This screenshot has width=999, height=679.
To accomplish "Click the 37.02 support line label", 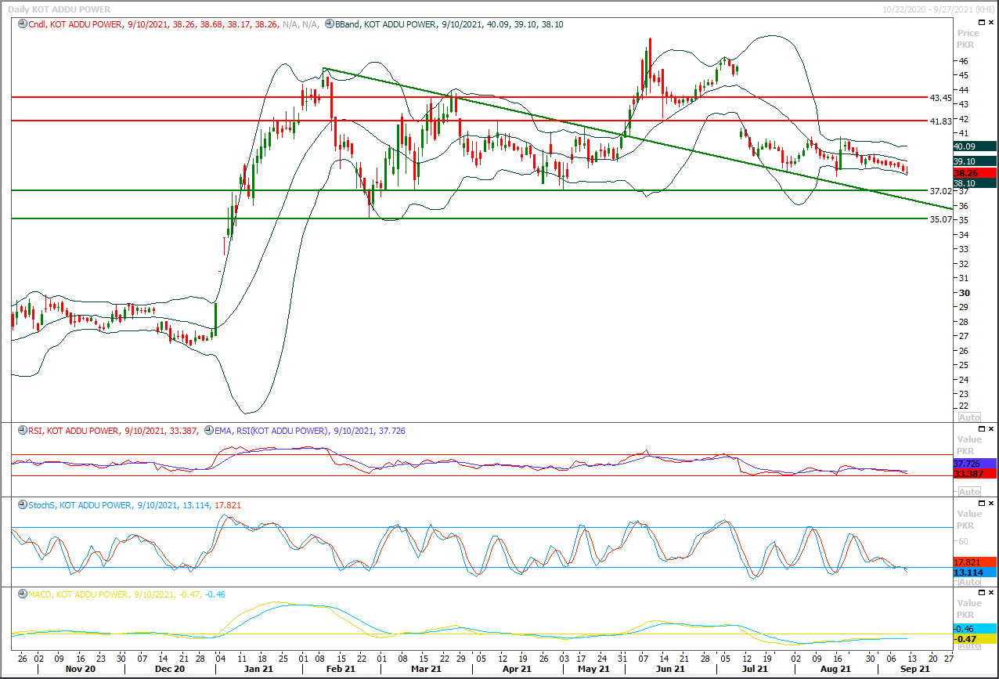I will (940, 191).
